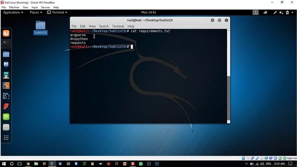Maximize the terminal window
The width and height of the screenshot is (297, 167).
(220, 20)
